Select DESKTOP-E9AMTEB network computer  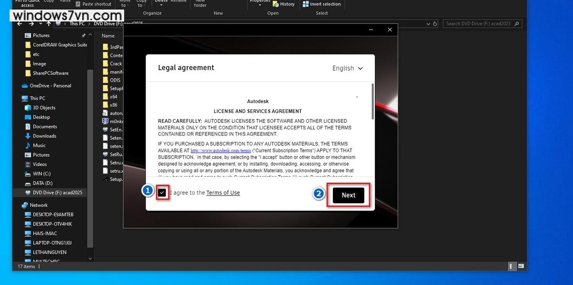[52, 215]
